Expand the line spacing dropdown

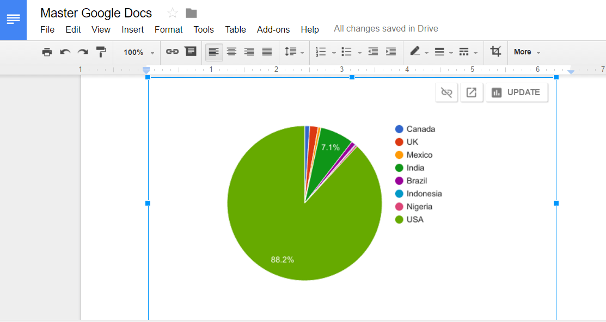click(294, 52)
